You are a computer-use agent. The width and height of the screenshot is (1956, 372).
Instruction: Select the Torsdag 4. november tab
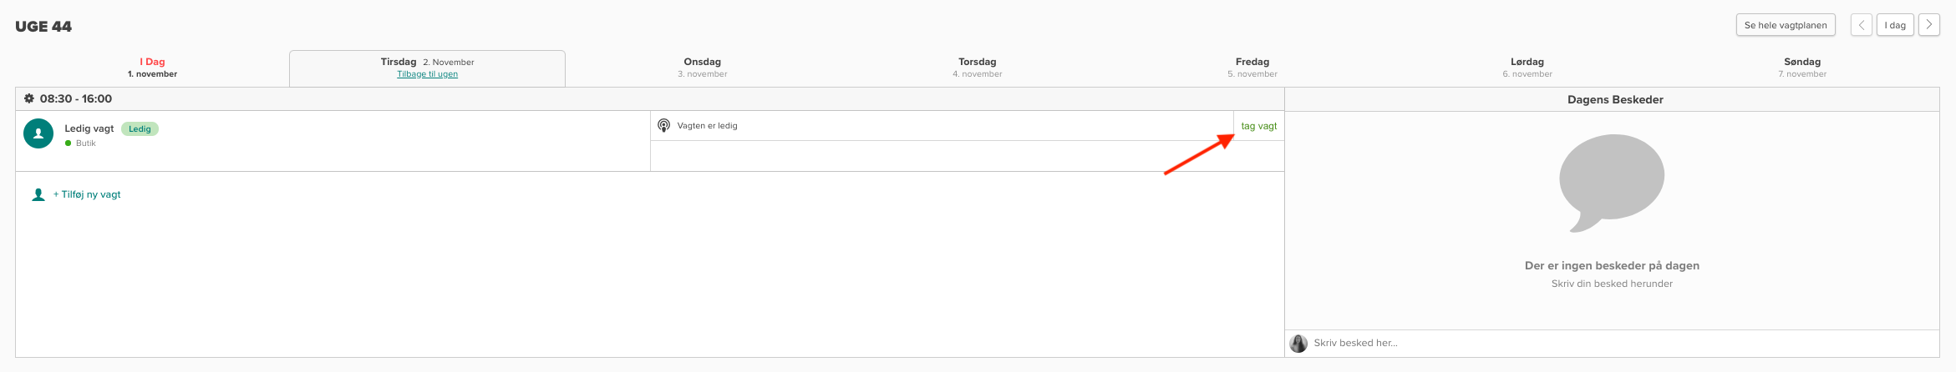click(x=977, y=68)
